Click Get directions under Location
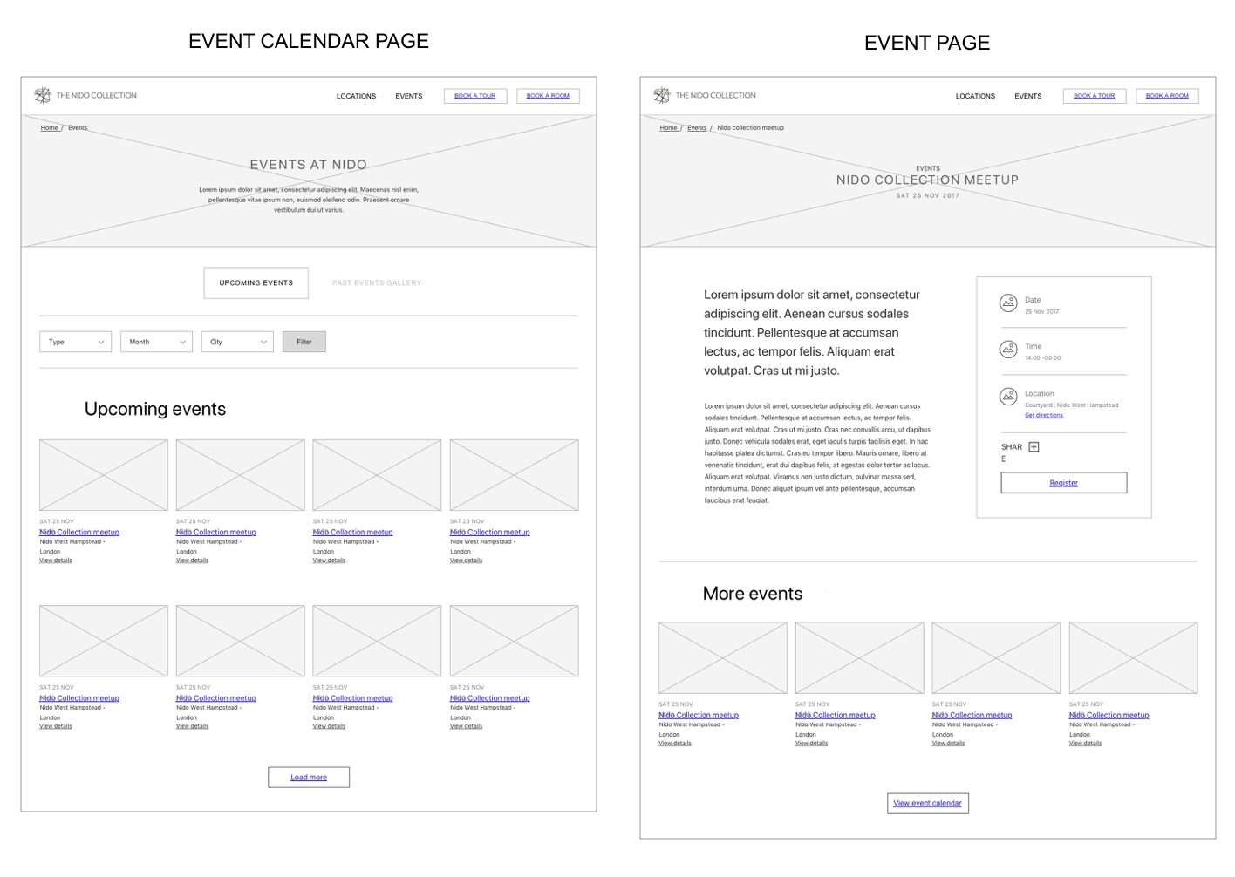 coord(1043,415)
